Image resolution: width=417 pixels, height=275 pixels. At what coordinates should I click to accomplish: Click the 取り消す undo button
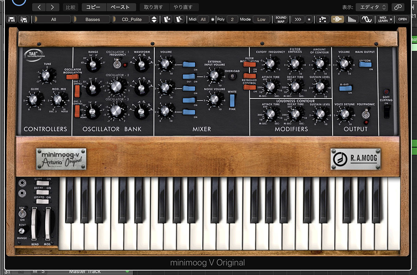pos(154,7)
